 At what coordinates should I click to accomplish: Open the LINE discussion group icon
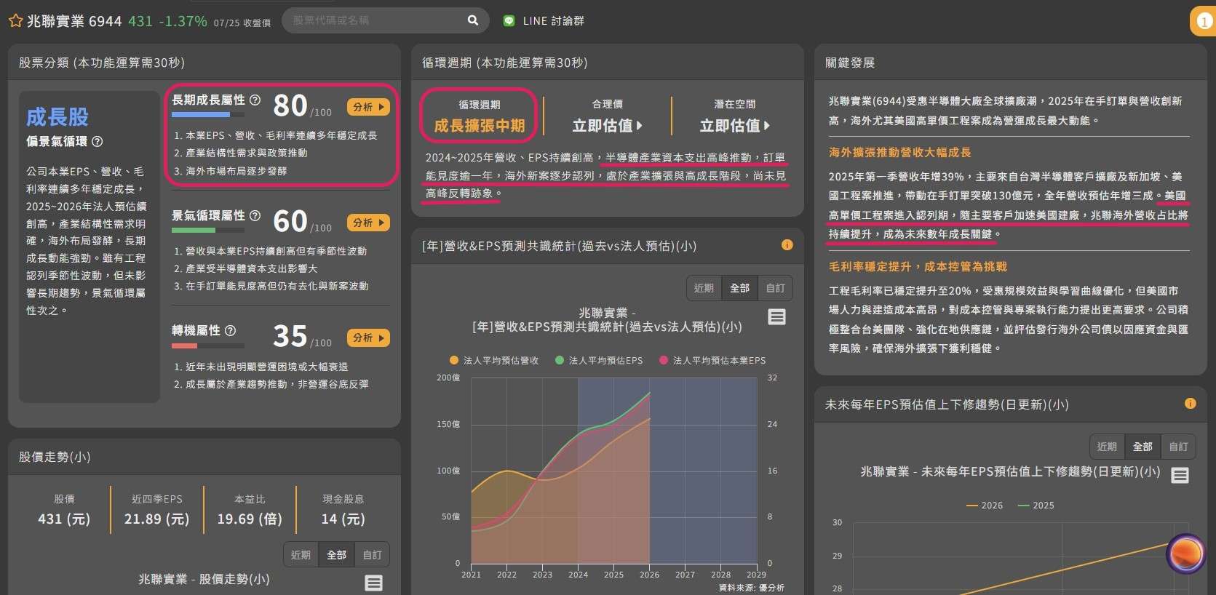pos(509,21)
